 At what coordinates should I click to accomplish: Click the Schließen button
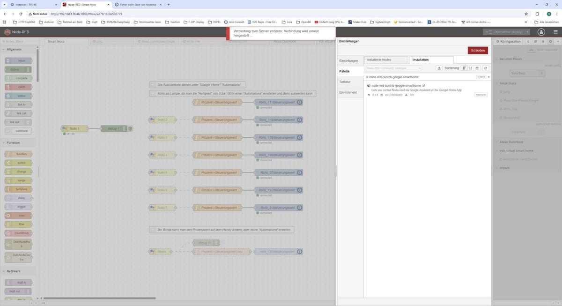(x=478, y=50)
